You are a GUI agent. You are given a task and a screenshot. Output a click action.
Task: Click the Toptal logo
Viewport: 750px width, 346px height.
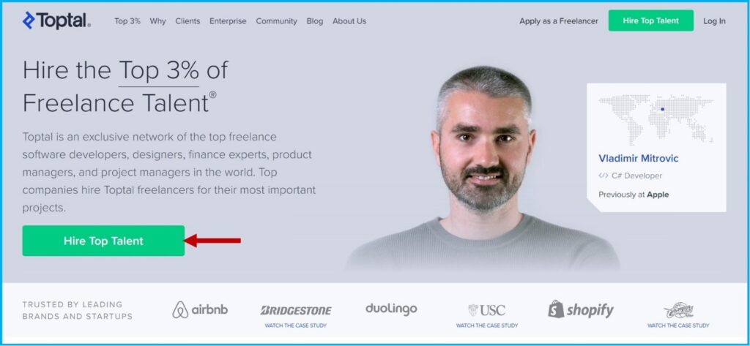click(56, 20)
